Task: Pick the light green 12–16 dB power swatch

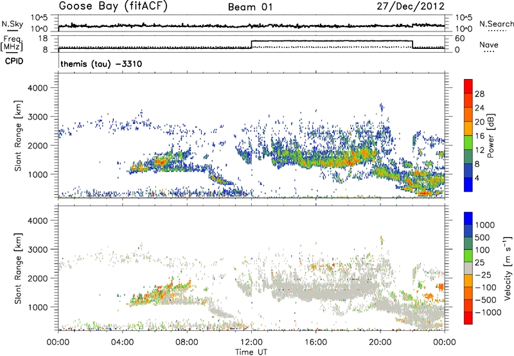Action: pos(468,143)
